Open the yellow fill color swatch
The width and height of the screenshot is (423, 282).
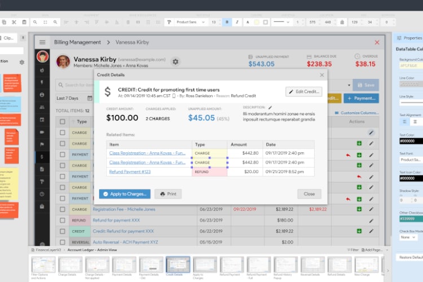257,22
